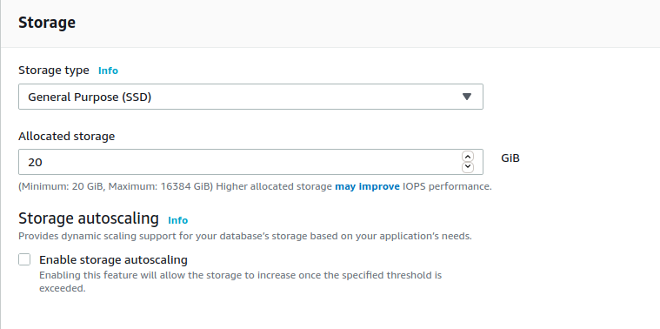Open the Info link beside Storage autoscaling

point(177,220)
